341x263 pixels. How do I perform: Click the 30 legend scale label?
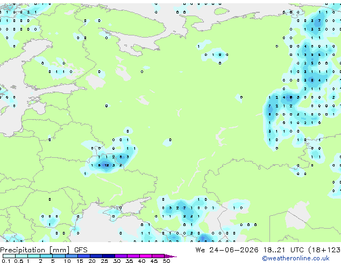(x=117, y=261)
